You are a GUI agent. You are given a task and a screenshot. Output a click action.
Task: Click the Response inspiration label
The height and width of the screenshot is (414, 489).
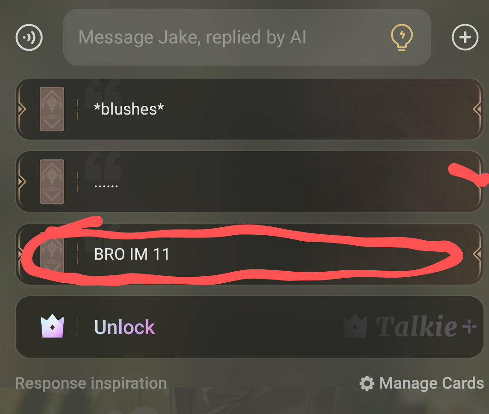pos(91,383)
